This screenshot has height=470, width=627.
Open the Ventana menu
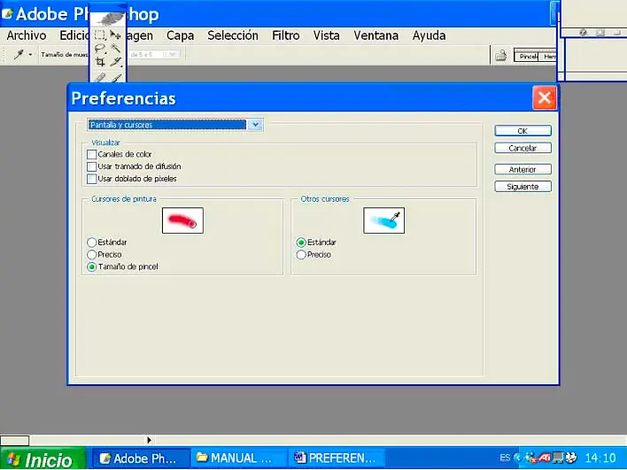tap(375, 35)
